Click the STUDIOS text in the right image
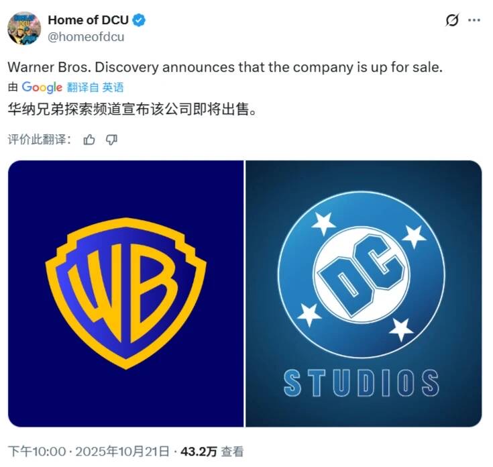The width and height of the screenshot is (493, 467). pos(362,382)
